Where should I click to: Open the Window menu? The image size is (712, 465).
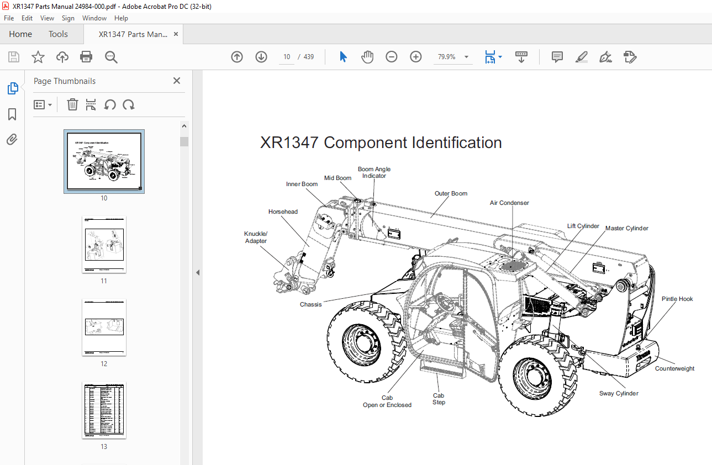[94, 18]
